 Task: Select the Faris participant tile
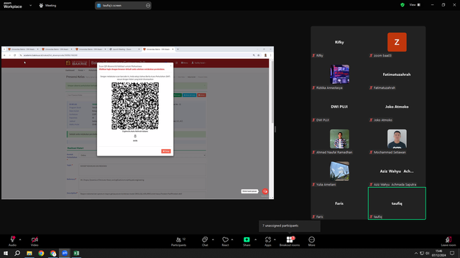[339, 204]
